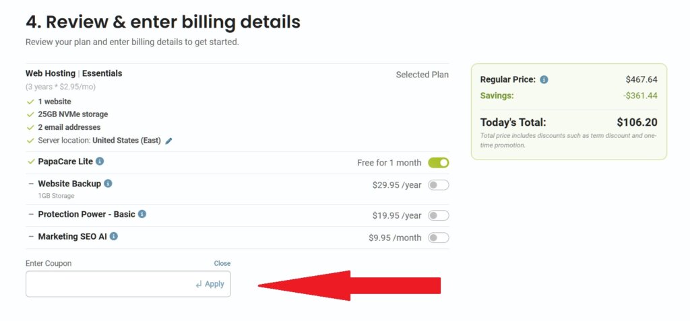Turn on Protection Power - Basic switch
The image size is (690, 321).
pyautogui.click(x=438, y=215)
